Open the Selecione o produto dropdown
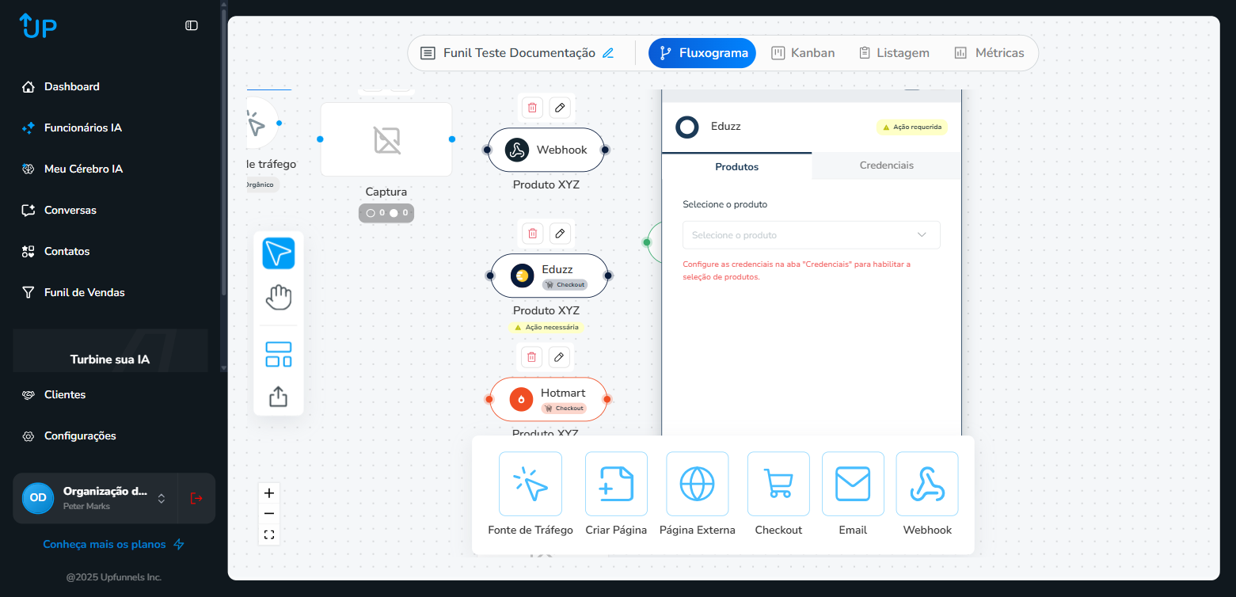This screenshot has height=597, width=1236. 811,235
